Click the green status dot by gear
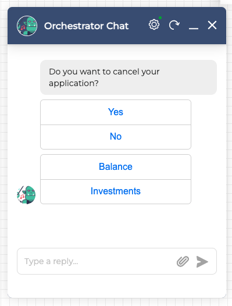232x306 pixels. (160, 18)
